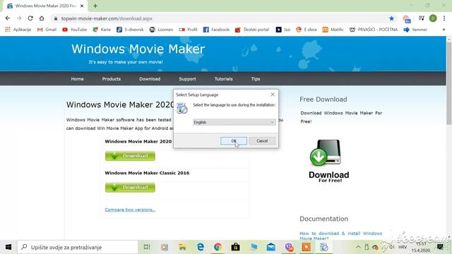The height and width of the screenshot is (254, 452).
Task: Open E-sfera bookmark
Action: click(306, 30)
